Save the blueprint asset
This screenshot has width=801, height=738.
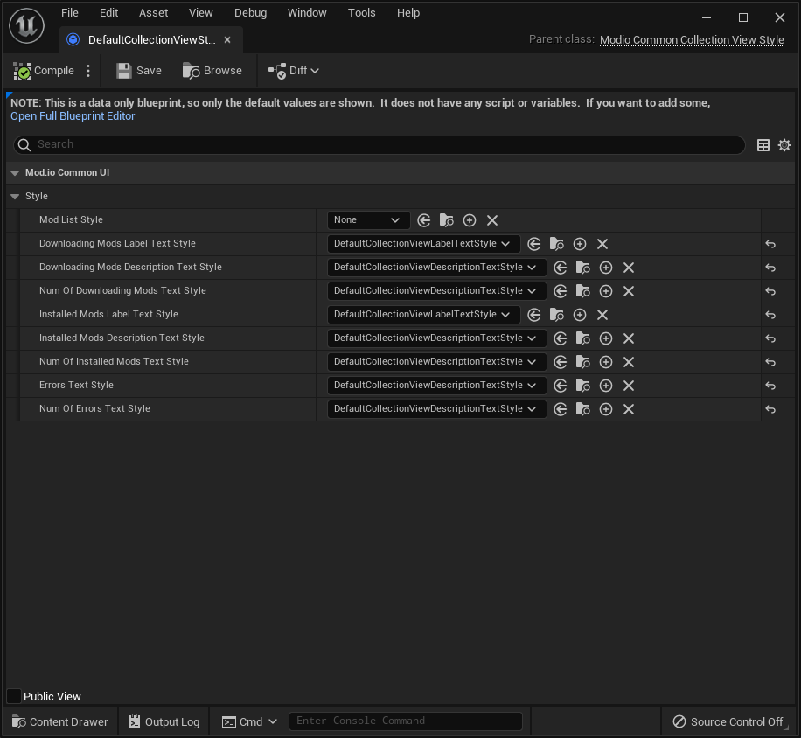pyautogui.click(x=139, y=71)
